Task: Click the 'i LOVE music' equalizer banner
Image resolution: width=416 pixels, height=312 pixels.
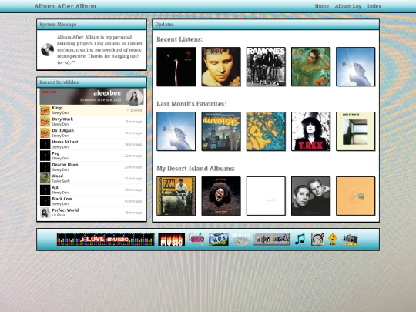Action: (x=106, y=240)
